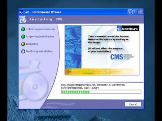Select the 'Collecting information' step text
The height and width of the screenshot is (121, 162).
(x=40, y=29)
